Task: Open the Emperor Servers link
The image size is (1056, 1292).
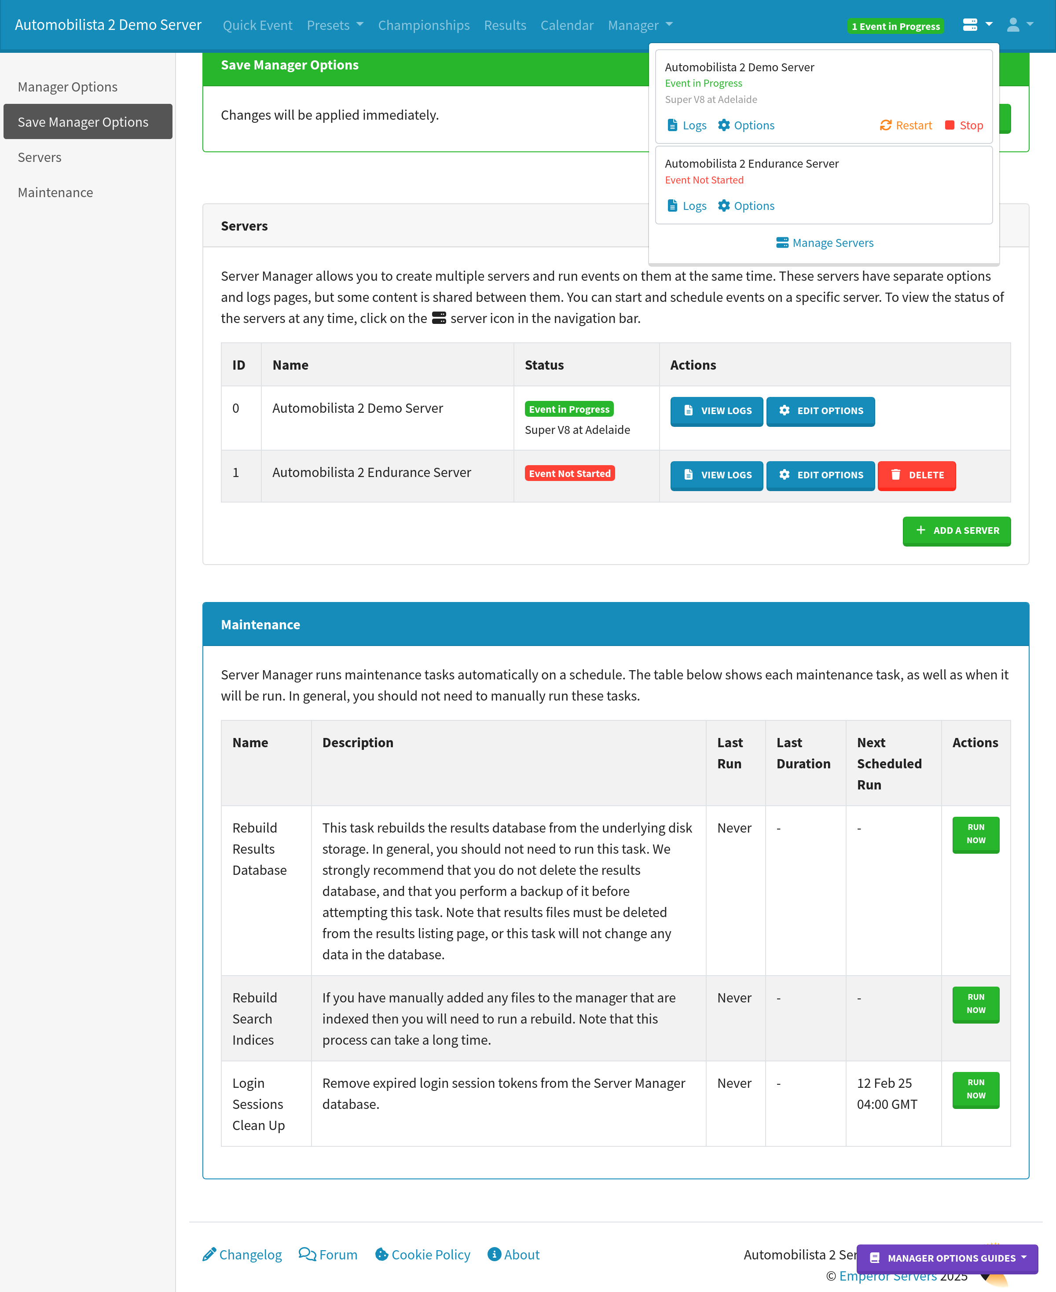Action: tap(887, 1276)
